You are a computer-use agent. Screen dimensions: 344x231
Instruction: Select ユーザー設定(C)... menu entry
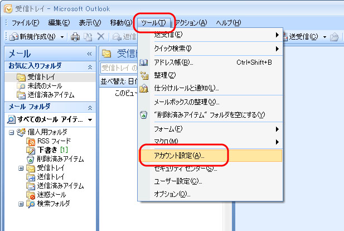click(210, 181)
